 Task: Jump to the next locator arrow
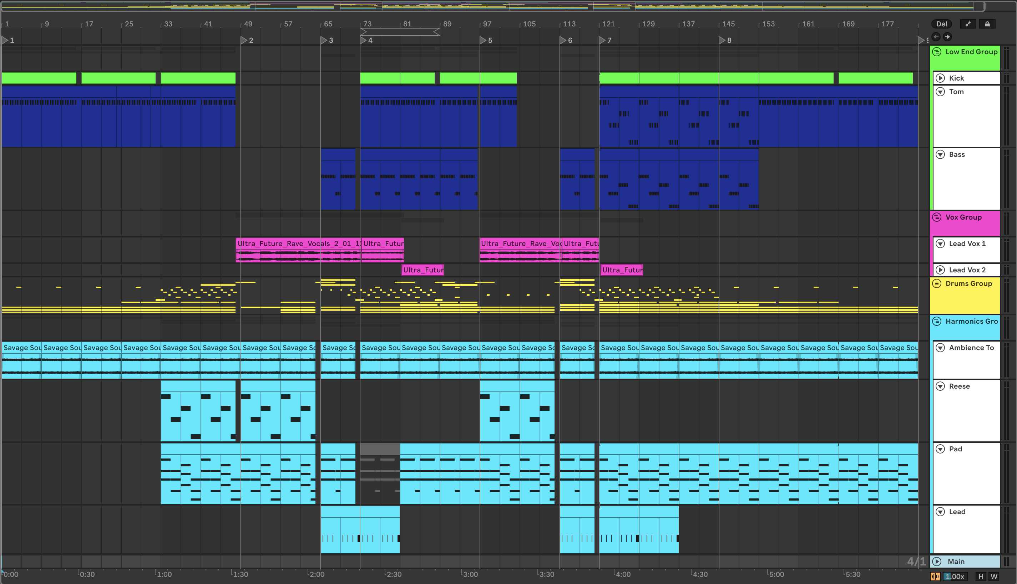(947, 37)
